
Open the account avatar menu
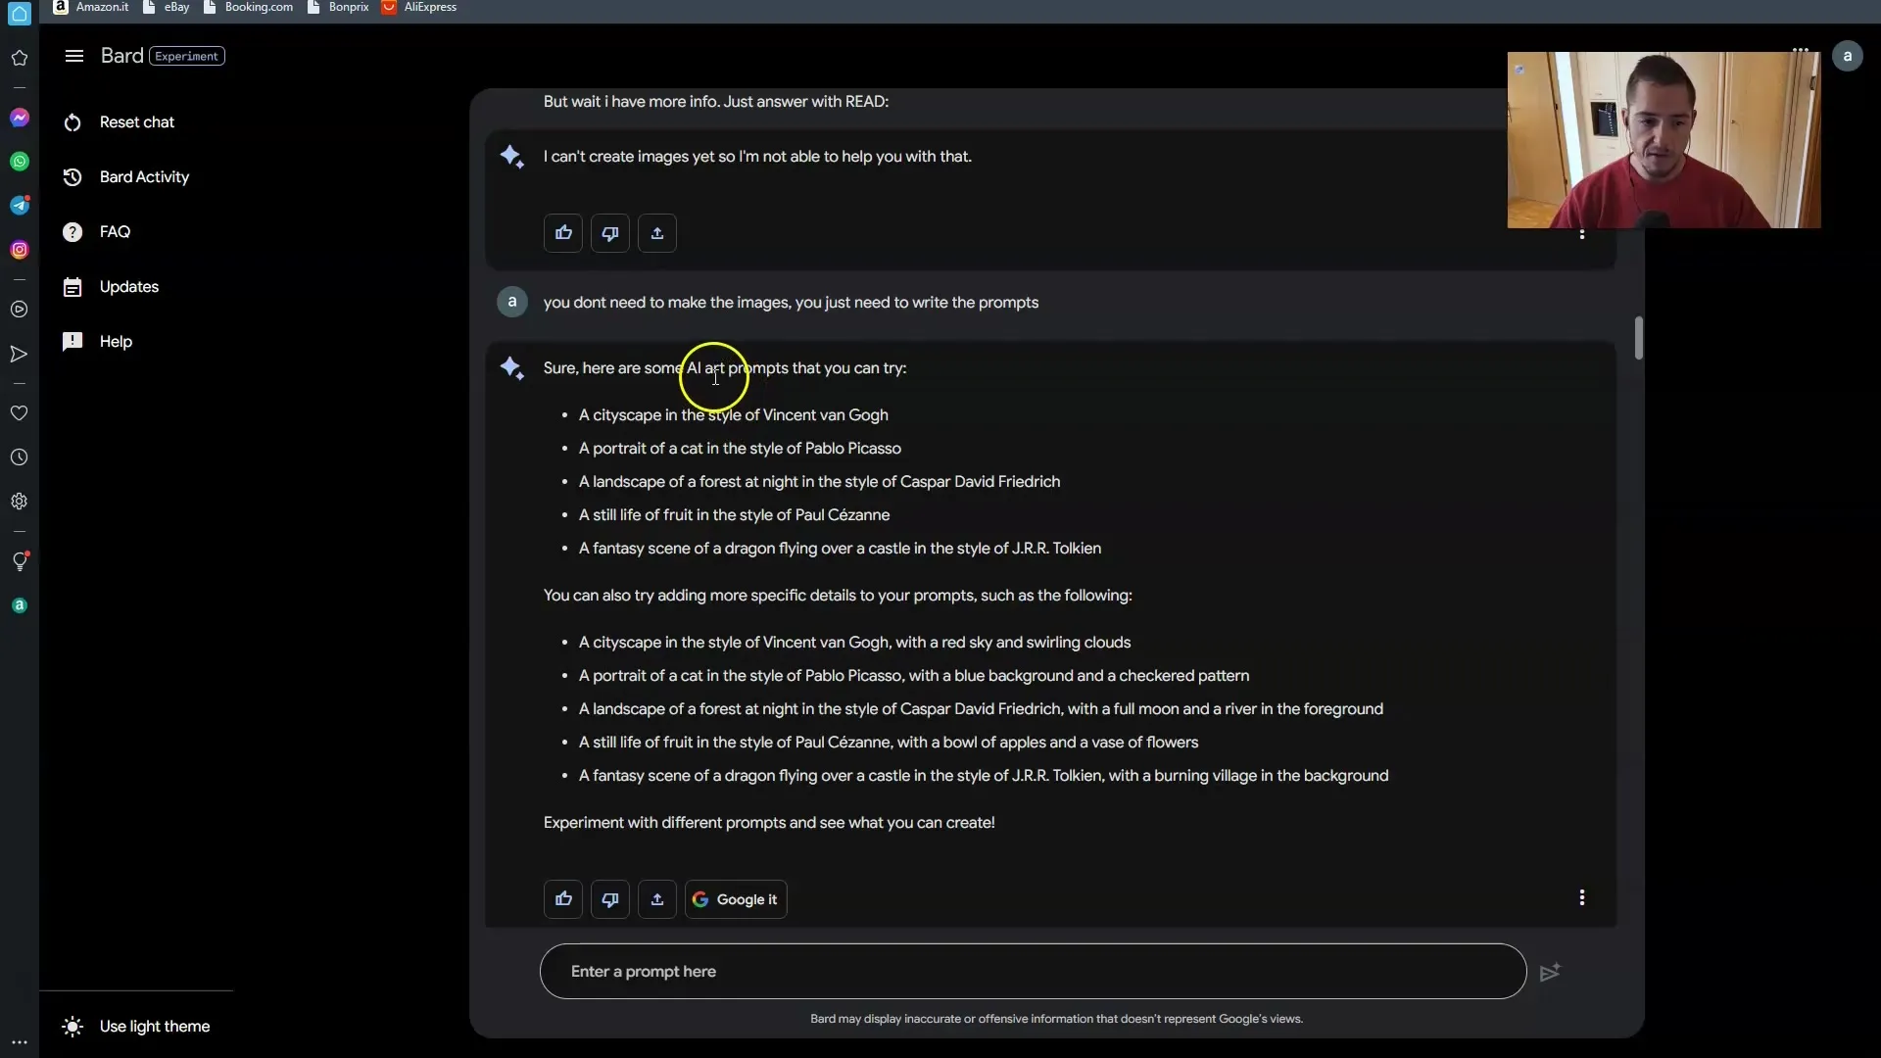pyautogui.click(x=1847, y=56)
